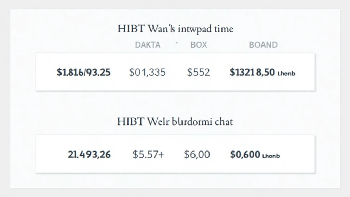Click the $552 amount
Screen dimensions: 350x197
tap(199, 72)
